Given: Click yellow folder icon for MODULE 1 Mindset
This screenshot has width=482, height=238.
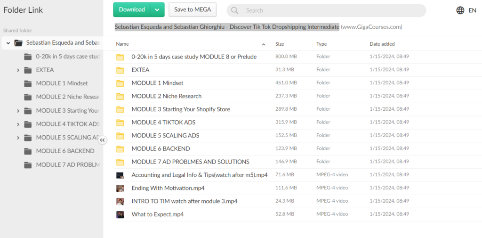Looking at the screenshot, I should 120,83.
